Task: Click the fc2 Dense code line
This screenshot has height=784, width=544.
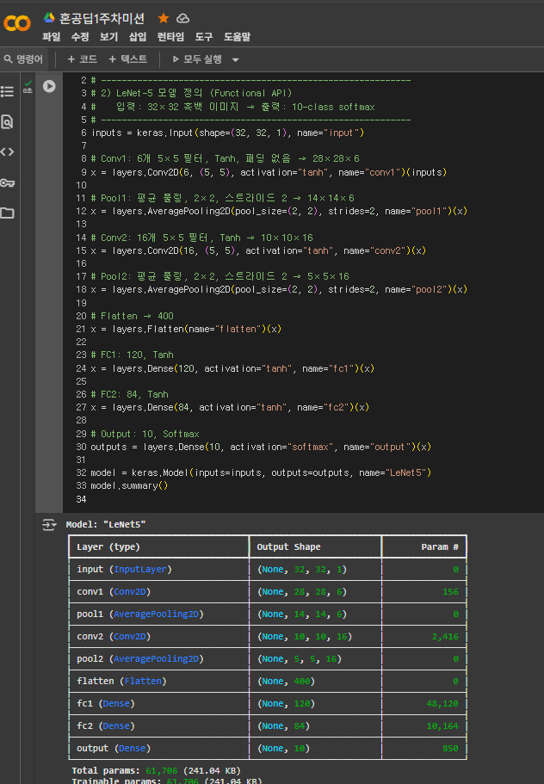Action: (230, 408)
